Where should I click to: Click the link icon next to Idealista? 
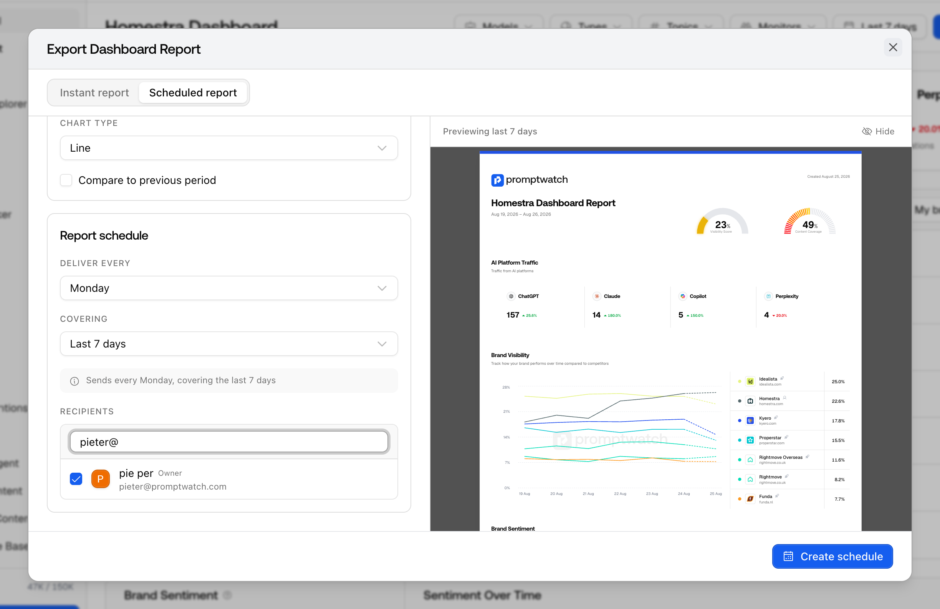coord(782,378)
